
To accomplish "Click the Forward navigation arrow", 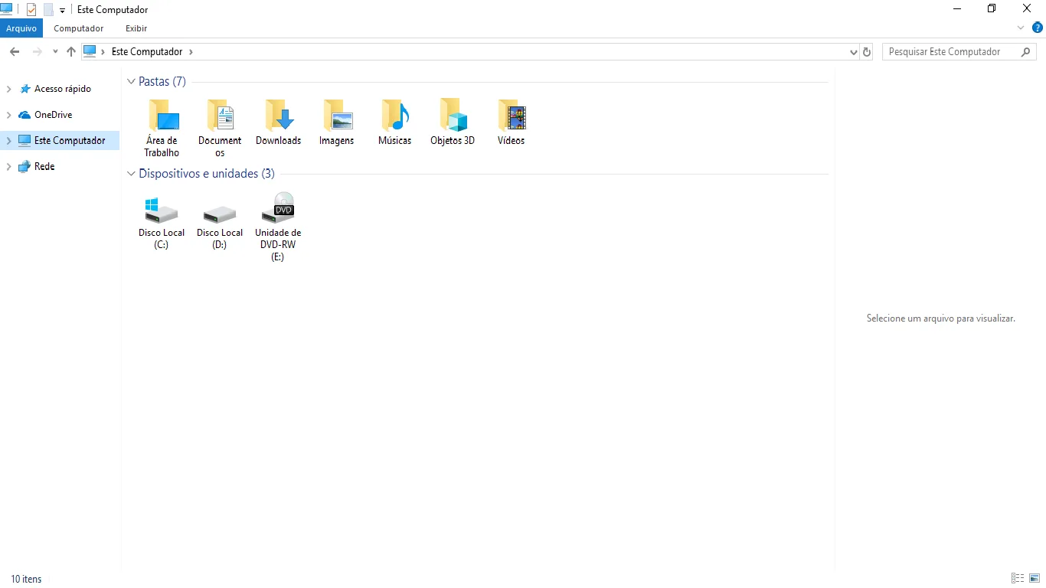I will click(37, 52).
